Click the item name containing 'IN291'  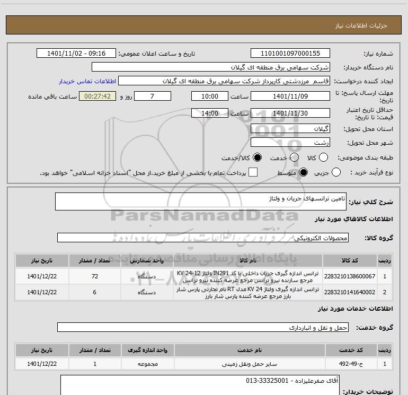point(248,277)
